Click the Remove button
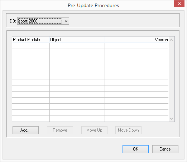Viewport: 187px width, 162px height. [x=60, y=130]
